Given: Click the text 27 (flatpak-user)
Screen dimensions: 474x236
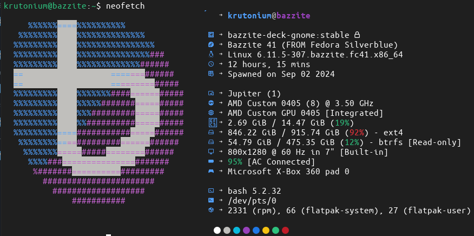Looking at the screenshot, I should [x=429, y=210].
